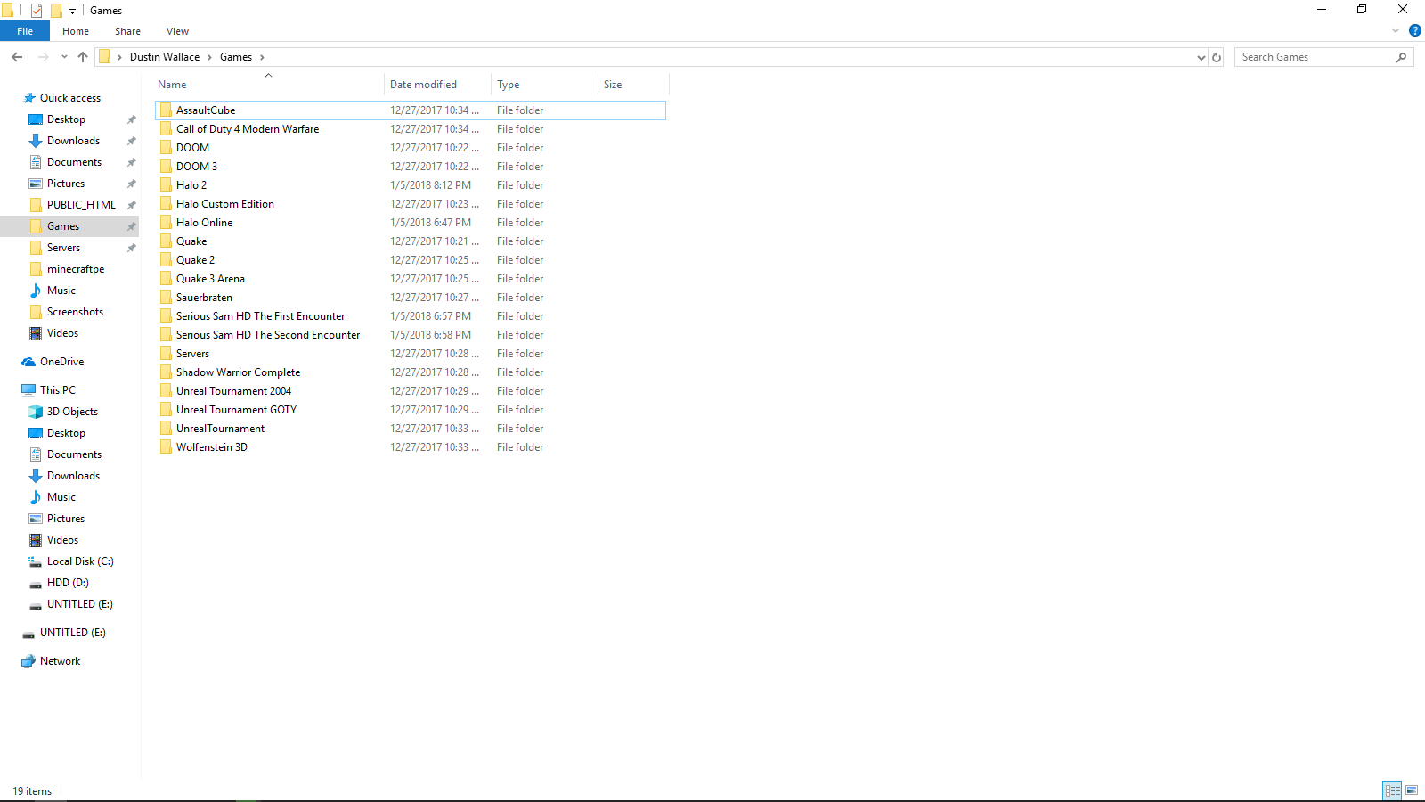Open the Customize Quick Access Toolbar dropdown

coord(73,11)
